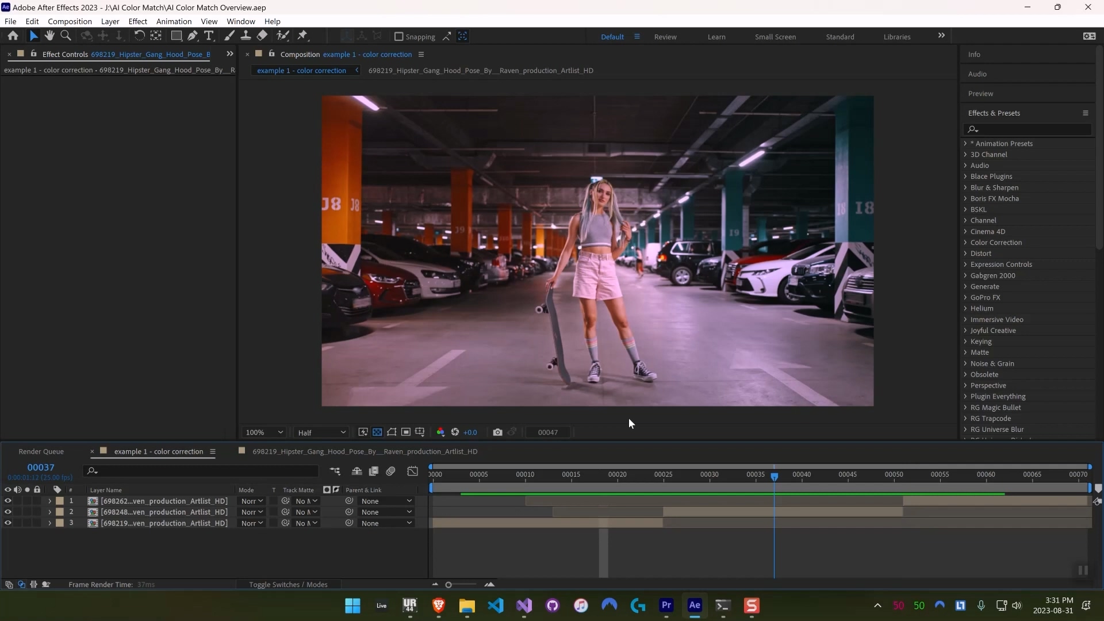This screenshot has height=621, width=1104.
Task: Click Toggle Switches / Modes button
Action: click(288, 585)
